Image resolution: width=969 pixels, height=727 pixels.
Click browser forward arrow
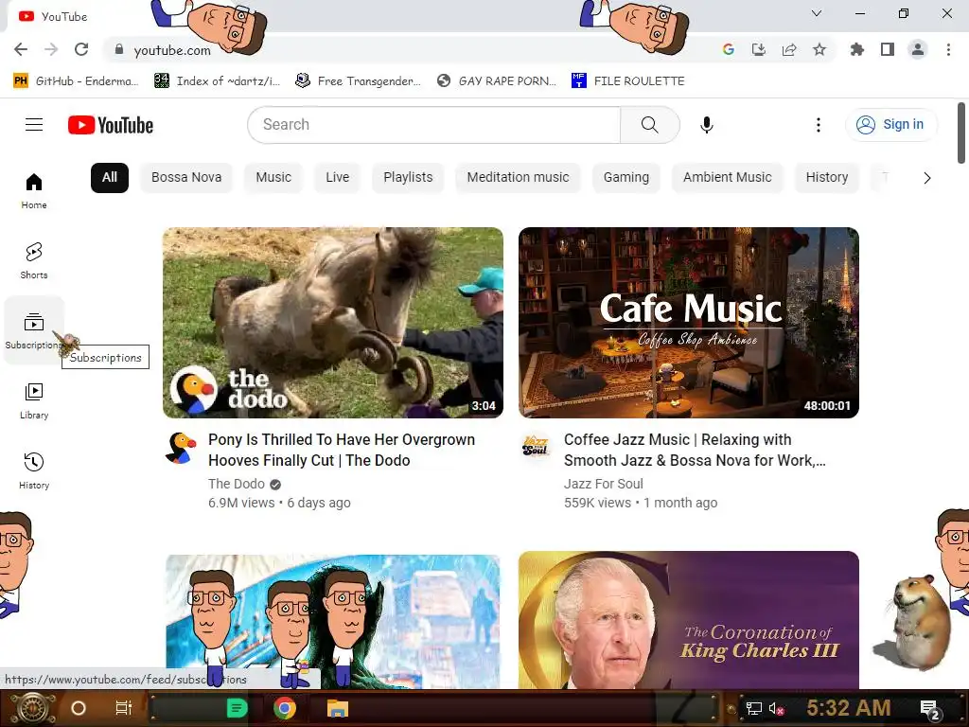[x=51, y=49]
